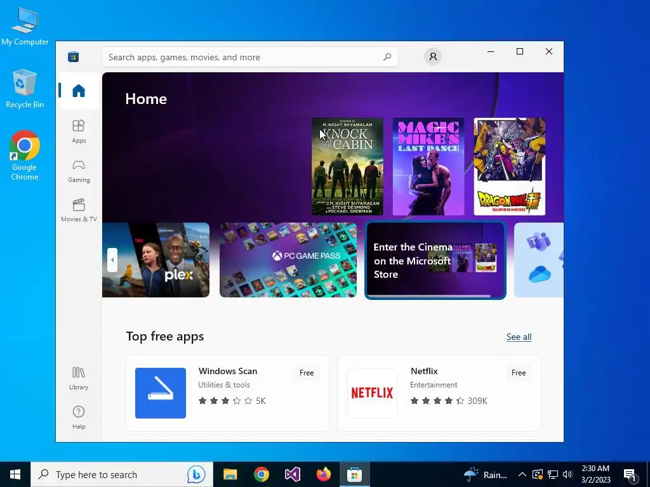Viewport: 650px width, 487px height.
Task: Open Help in the Store sidebar
Action: tap(79, 417)
